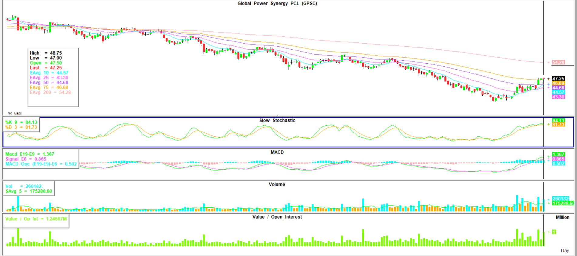Viewport: 577px width, 256px height.
Task: Select the Slow Stochastic panel title
Action: 277,120
